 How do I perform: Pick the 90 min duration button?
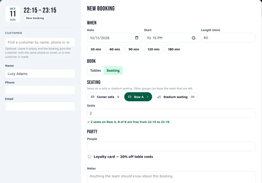point(134,49)
